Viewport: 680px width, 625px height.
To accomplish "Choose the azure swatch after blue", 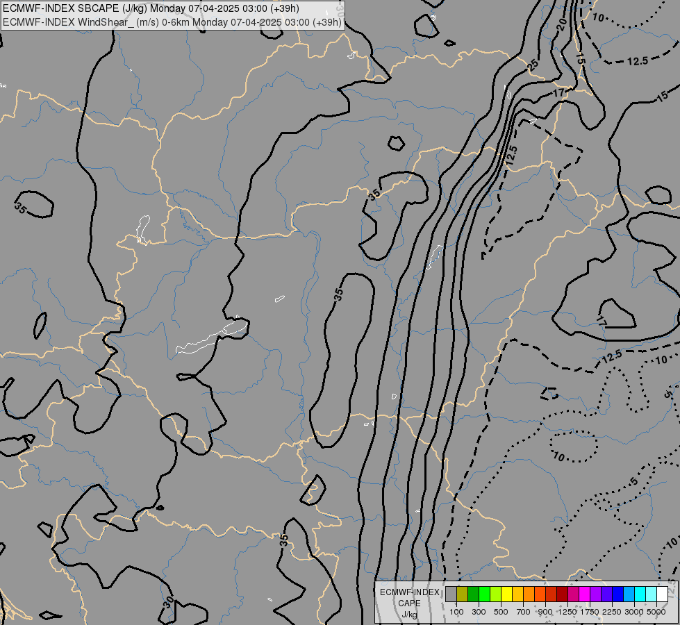I will pos(629,594).
